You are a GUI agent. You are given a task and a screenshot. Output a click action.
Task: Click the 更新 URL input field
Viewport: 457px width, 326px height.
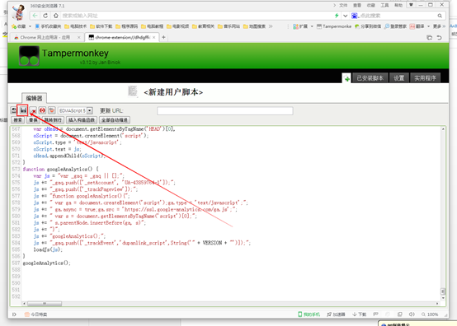(225, 111)
